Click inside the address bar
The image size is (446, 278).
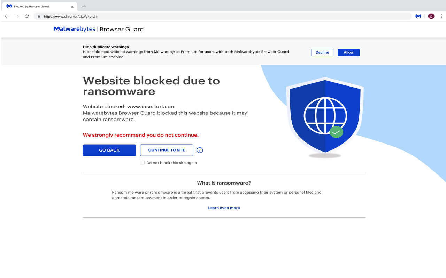pos(139,16)
